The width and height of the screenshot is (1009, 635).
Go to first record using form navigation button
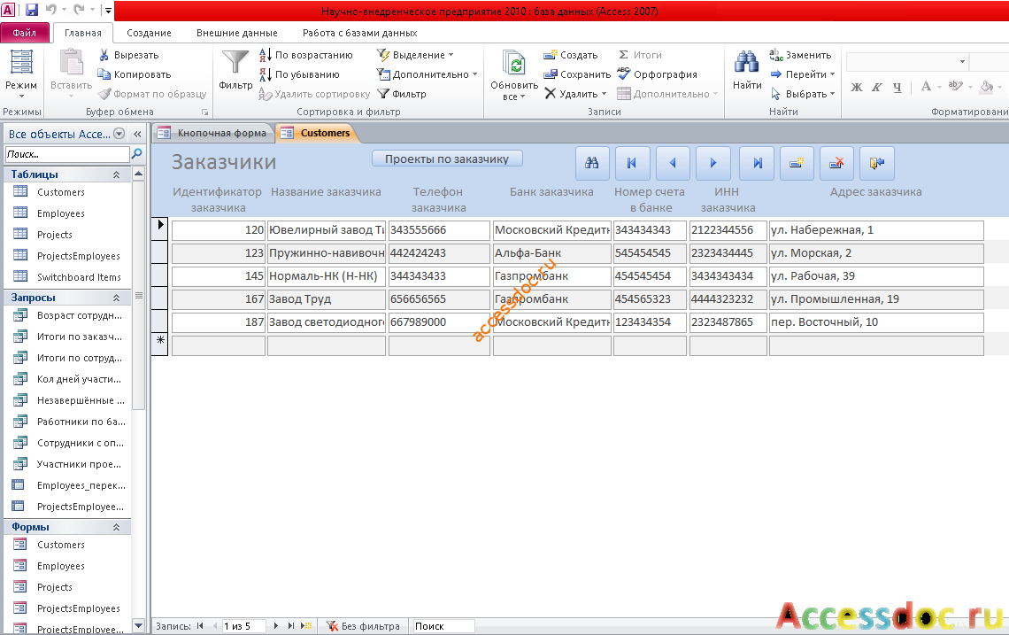[632, 163]
